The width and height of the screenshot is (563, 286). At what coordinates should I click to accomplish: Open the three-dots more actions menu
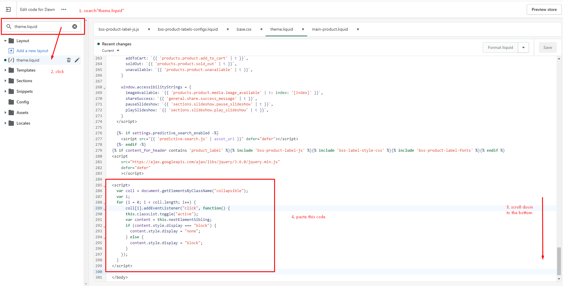click(64, 9)
